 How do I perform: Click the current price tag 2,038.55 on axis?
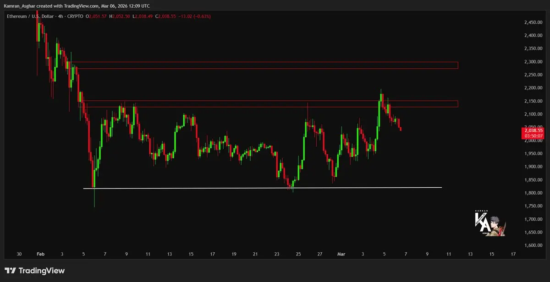click(533, 130)
